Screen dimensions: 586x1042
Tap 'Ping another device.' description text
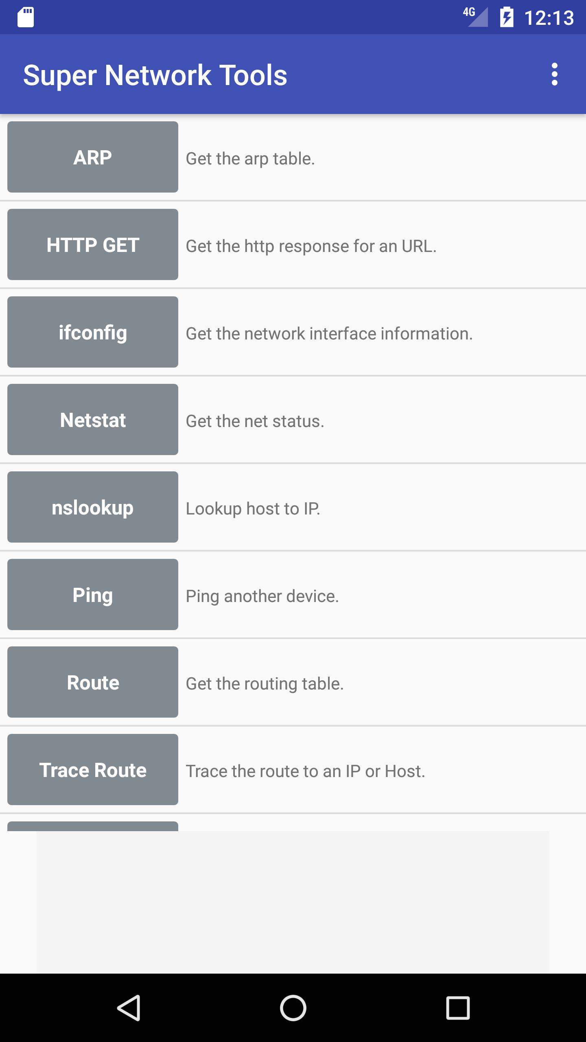pos(262,596)
